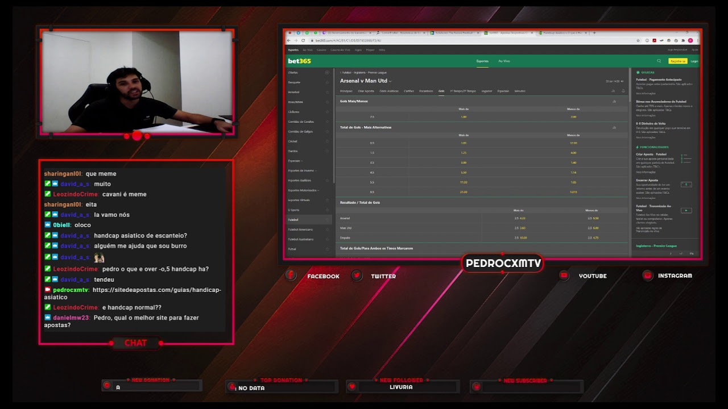Click the stats icon in Gols Mais/Menos header

click(614, 101)
